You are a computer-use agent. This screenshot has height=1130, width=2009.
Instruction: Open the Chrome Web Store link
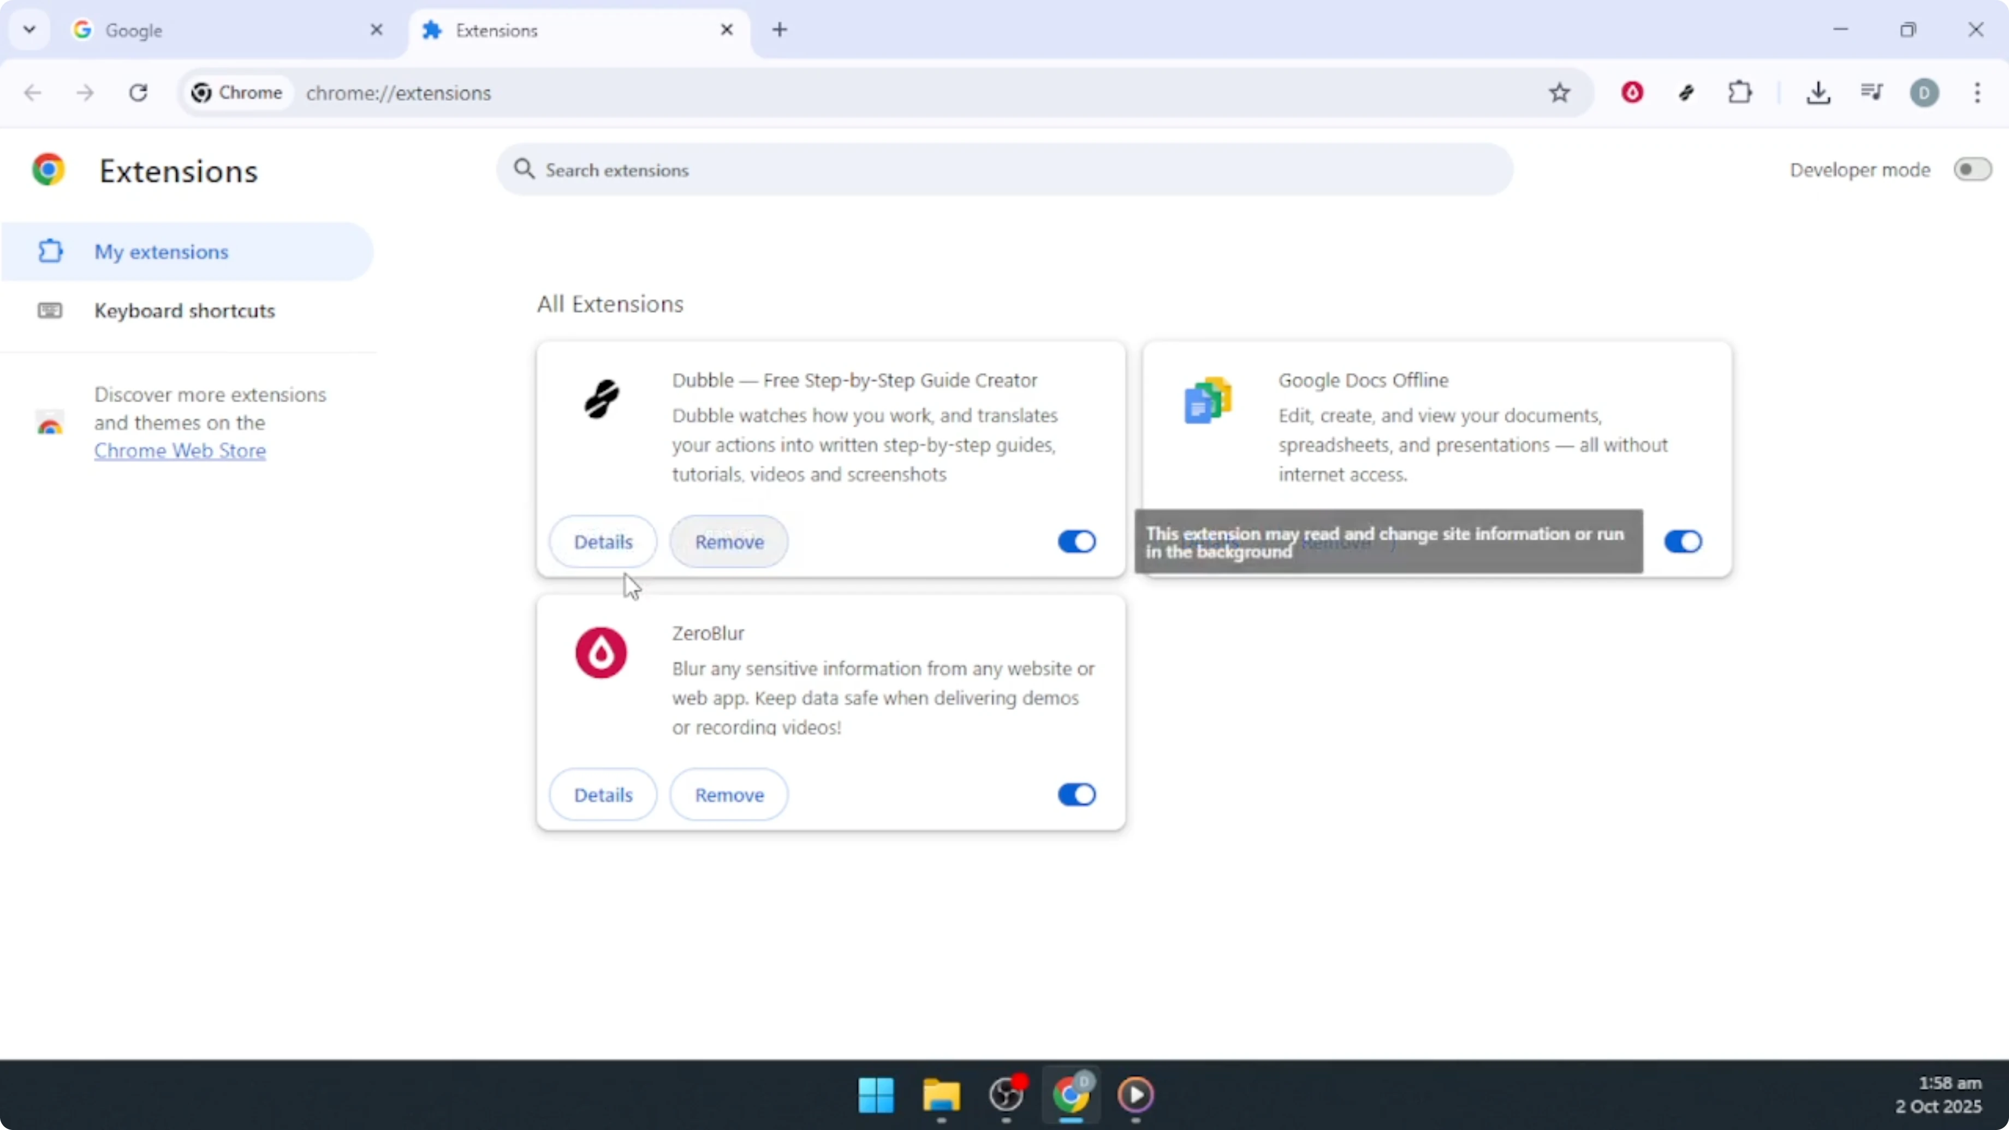(x=180, y=451)
